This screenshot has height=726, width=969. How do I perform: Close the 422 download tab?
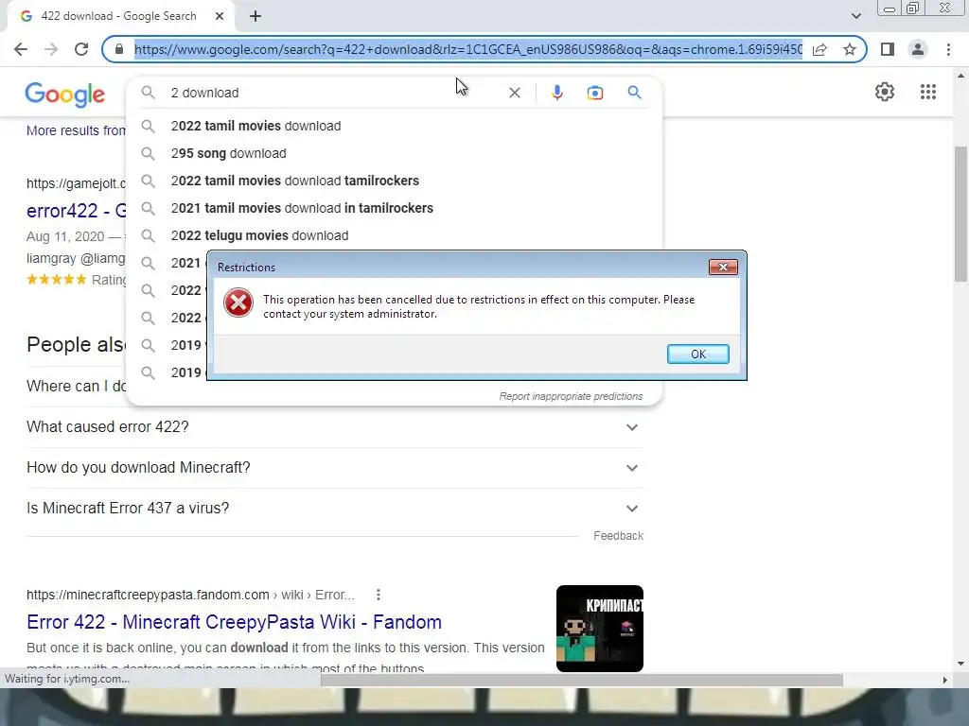[220, 16]
